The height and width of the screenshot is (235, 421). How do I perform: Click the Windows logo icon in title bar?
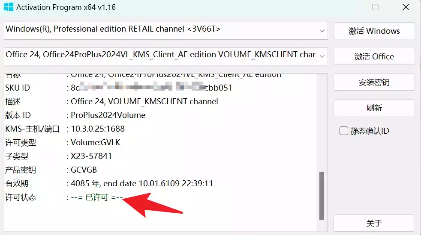pyautogui.click(x=9, y=7)
